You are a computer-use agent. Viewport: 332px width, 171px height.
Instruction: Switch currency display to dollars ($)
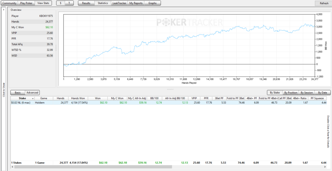tap(60, 3)
